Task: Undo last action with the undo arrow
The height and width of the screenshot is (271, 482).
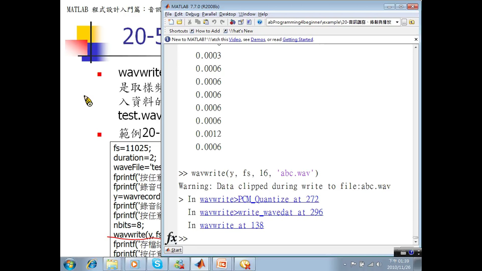Action: point(214,22)
